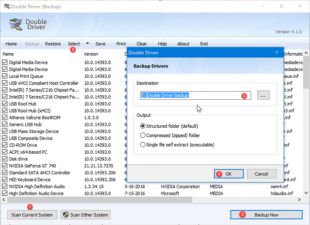Click the title bar application icon
The image size is (310, 225).
(x=7, y=6)
